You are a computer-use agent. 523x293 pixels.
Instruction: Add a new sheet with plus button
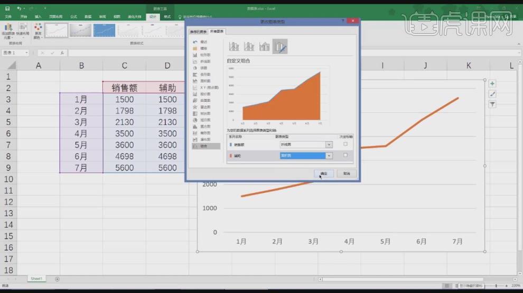click(57, 279)
